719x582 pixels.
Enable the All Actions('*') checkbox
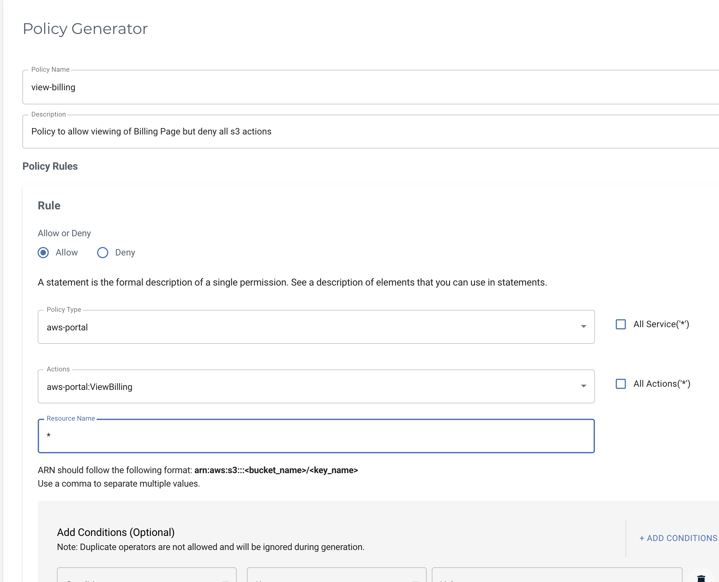pyautogui.click(x=620, y=384)
